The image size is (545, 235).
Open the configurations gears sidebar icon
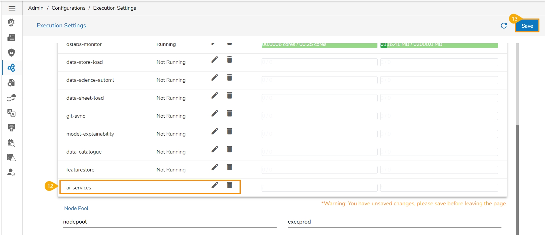(11, 68)
